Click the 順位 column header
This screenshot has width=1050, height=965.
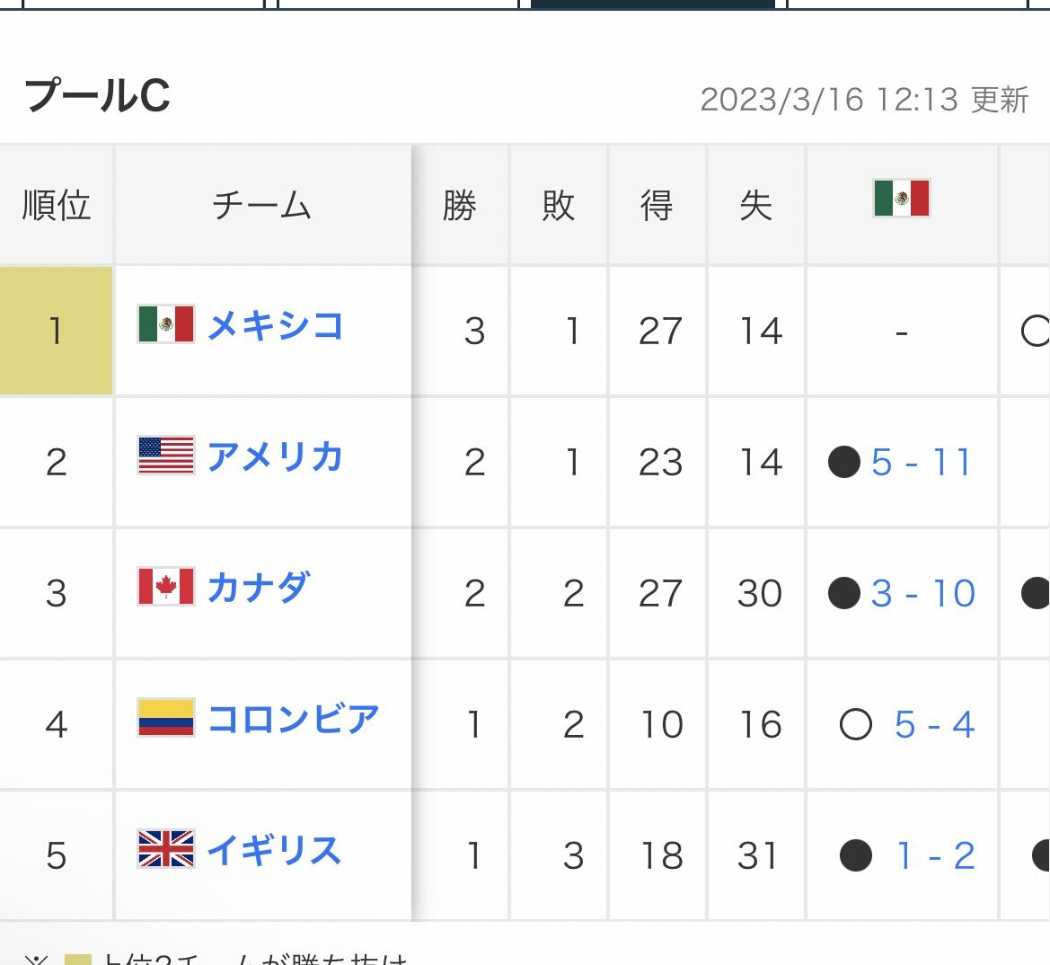[x=57, y=205]
